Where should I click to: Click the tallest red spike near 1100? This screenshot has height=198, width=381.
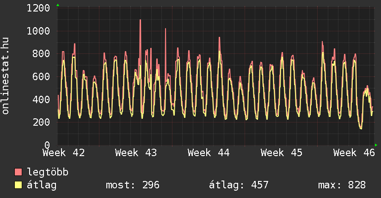(140, 21)
